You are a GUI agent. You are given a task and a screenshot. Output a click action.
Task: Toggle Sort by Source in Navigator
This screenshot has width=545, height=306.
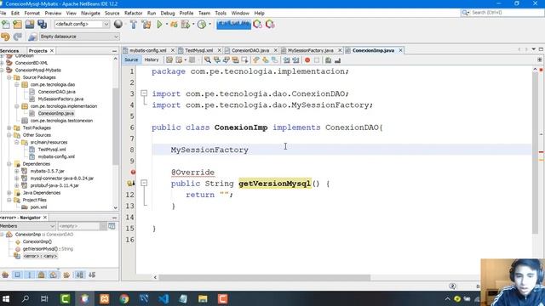[92, 275]
